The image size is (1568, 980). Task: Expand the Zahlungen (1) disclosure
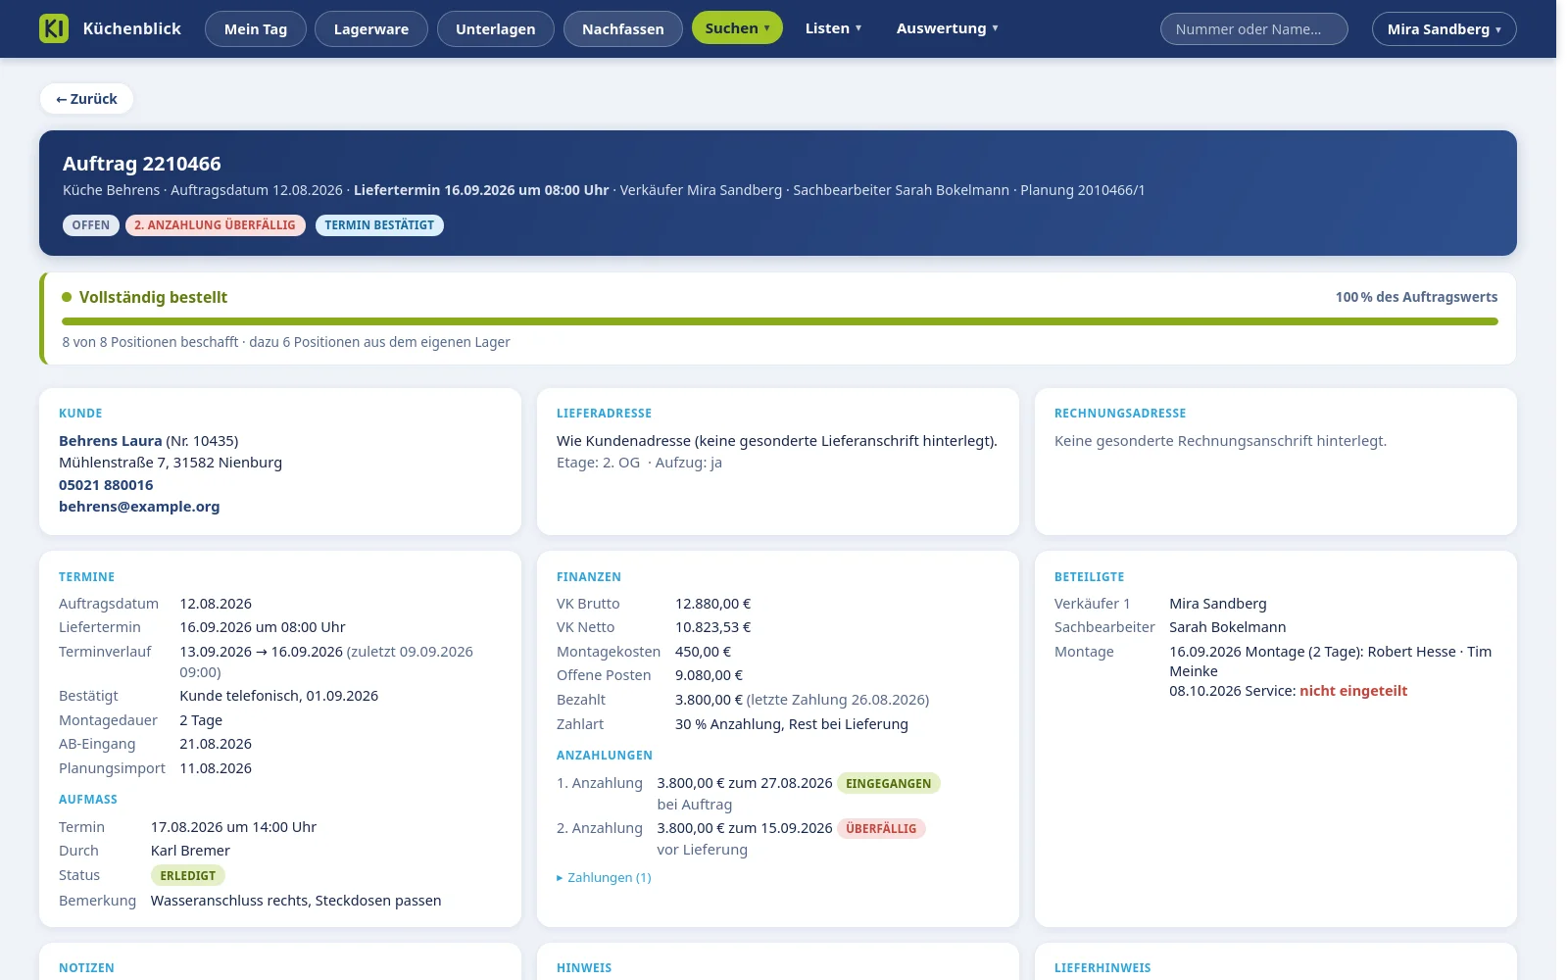(x=604, y=878)
